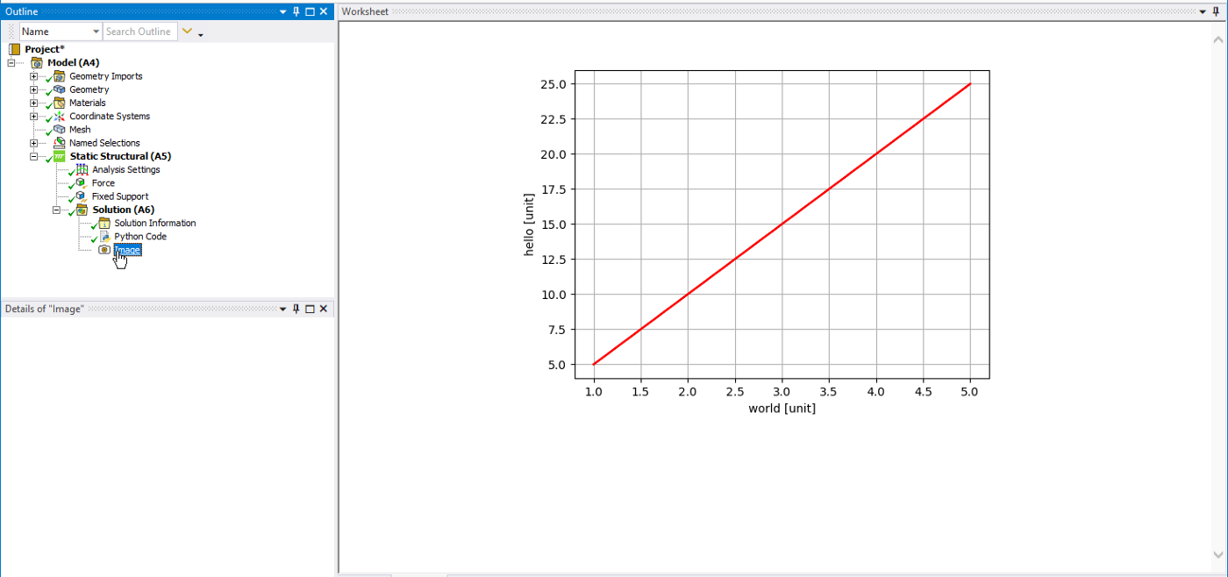Expand the Named Selections node
The image size is (1228, 577).
tap(34, 143)
